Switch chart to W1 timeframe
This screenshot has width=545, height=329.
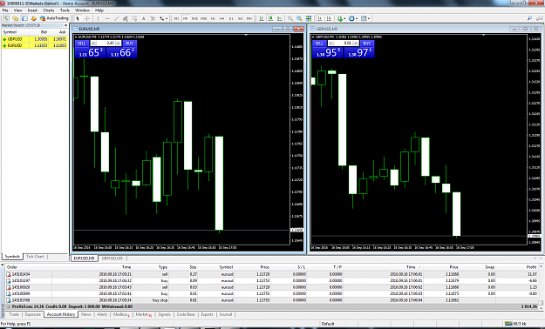tap(240, 18)
